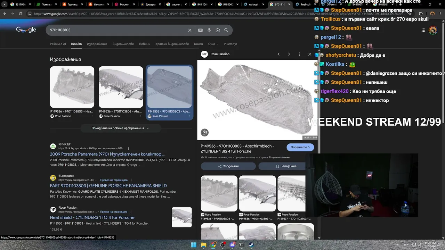
Task: Click price text 153,98 €
Action: (x=56, y=230)
